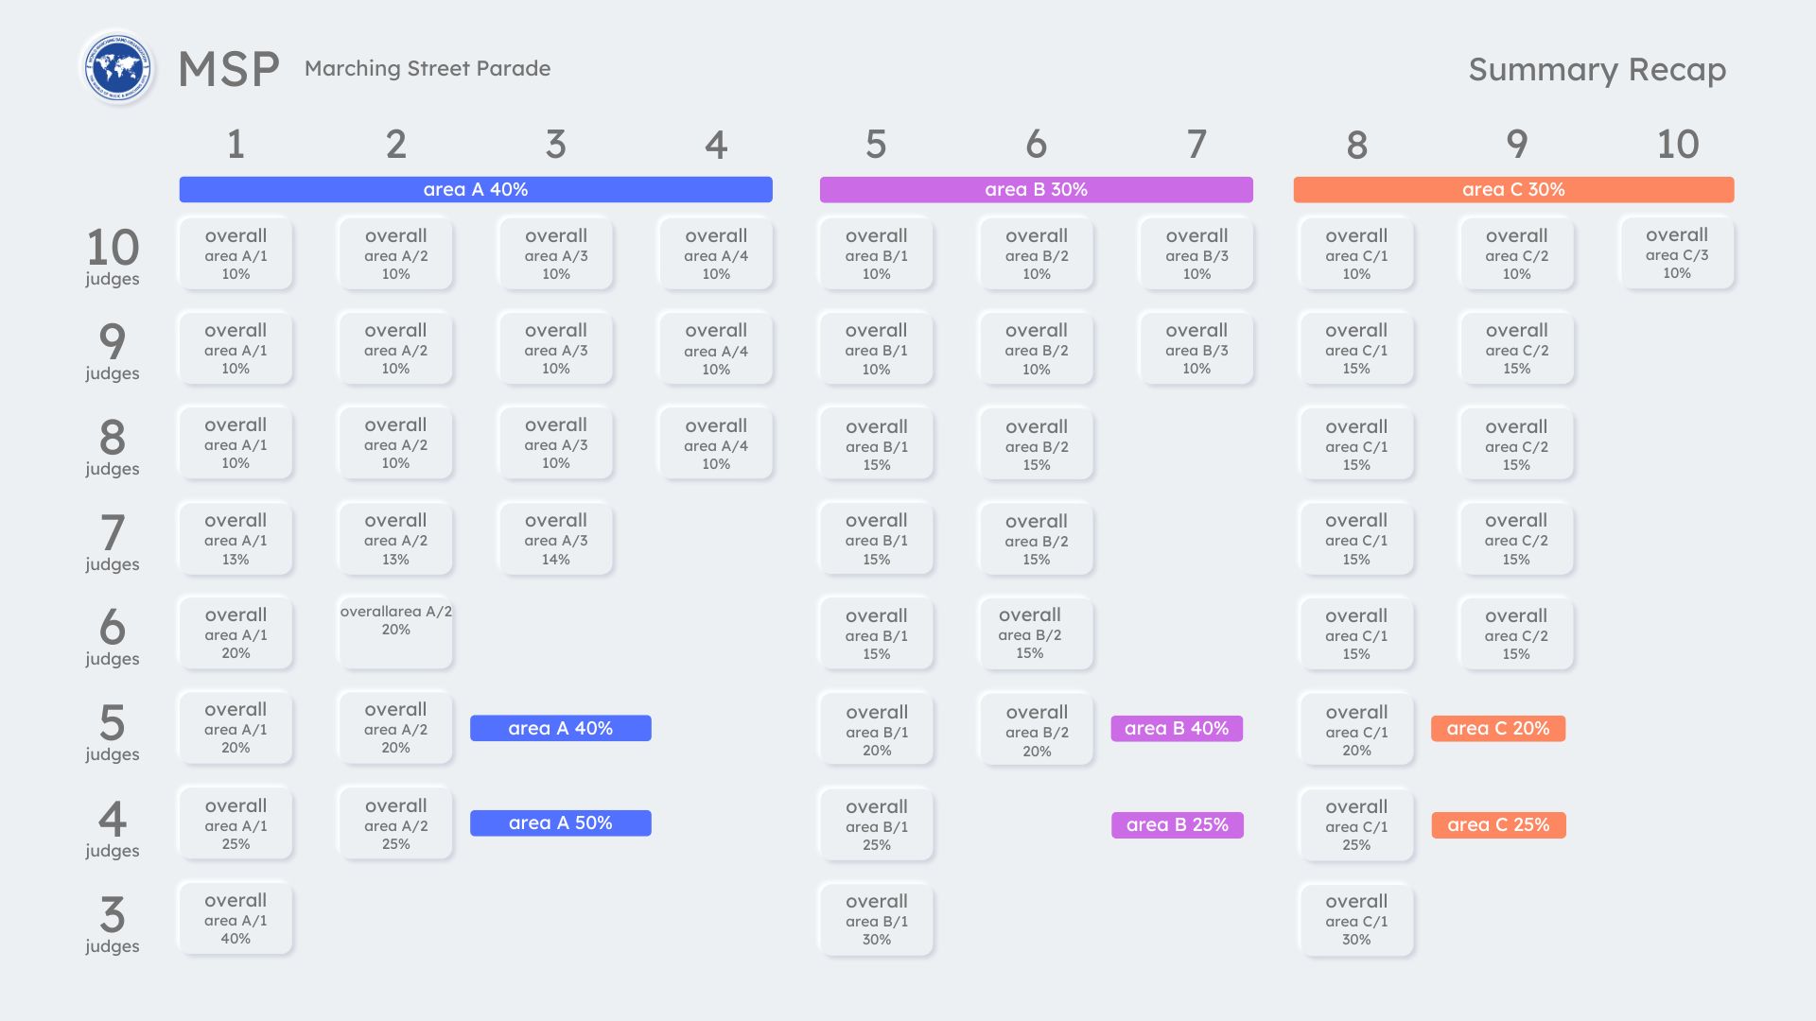Image resolution: width=1816 pixels, height=1021 pixels.
Task: Select the 7 judges A/3 14% card
Action: coord(556,539)
